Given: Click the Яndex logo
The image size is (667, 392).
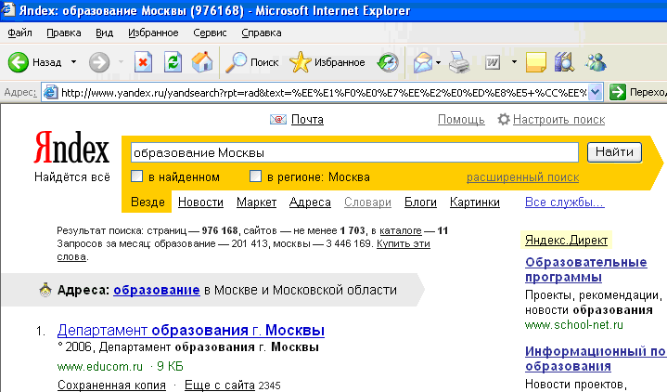Looking at the screenshot, I should click(71, 148).
